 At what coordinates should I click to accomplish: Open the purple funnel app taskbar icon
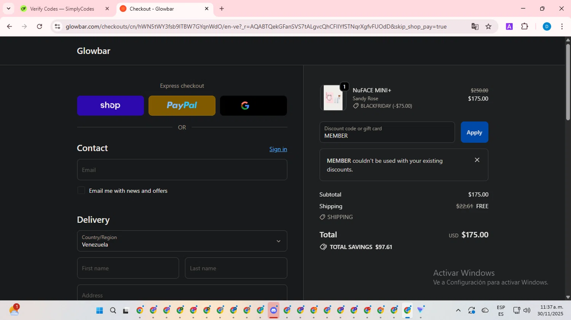tap(421, 310)
